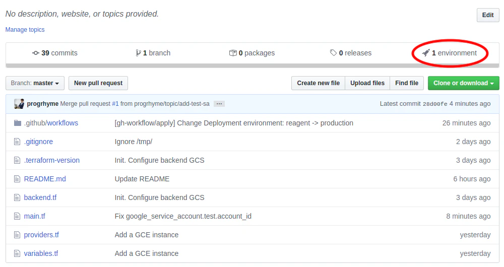Click the environment rocket icon
Viewport: 504px width, 267px height.
point(426,53)
